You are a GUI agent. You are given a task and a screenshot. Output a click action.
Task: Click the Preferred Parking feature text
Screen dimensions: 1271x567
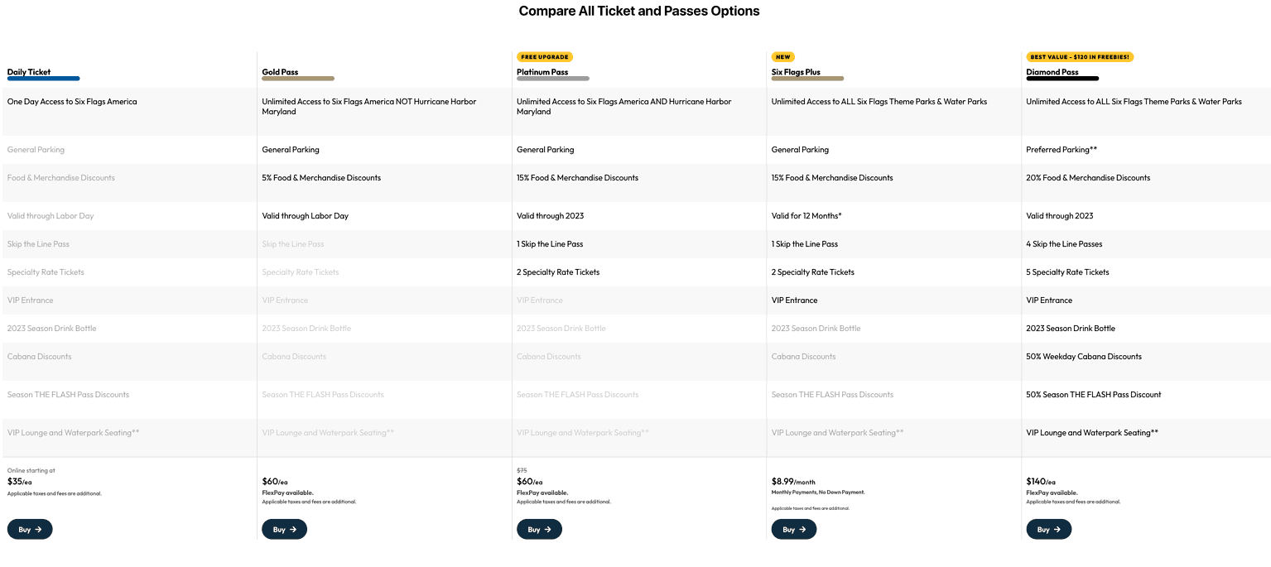click(x=1062, y=150)
